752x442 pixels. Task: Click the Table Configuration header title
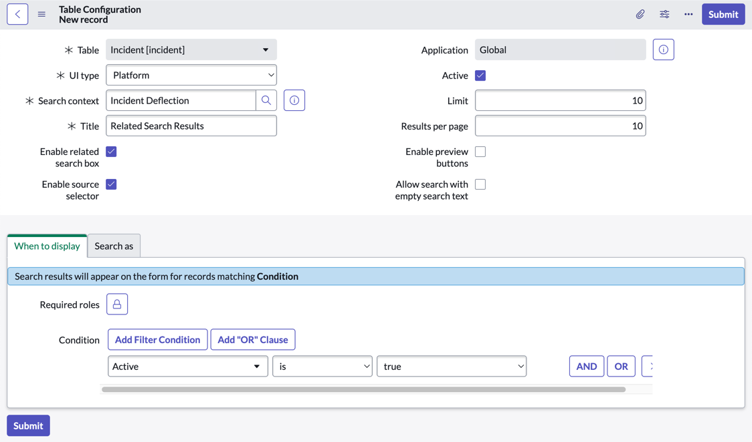[x=100, y=9]
